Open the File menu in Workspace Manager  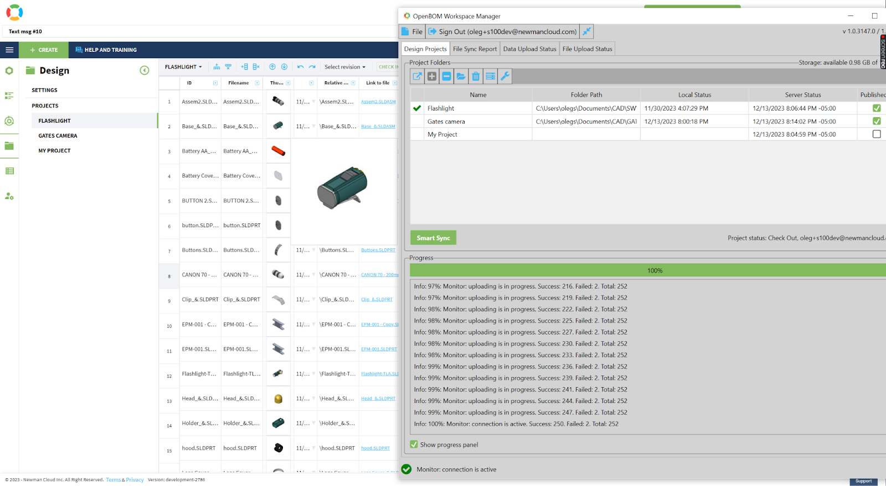412,32
